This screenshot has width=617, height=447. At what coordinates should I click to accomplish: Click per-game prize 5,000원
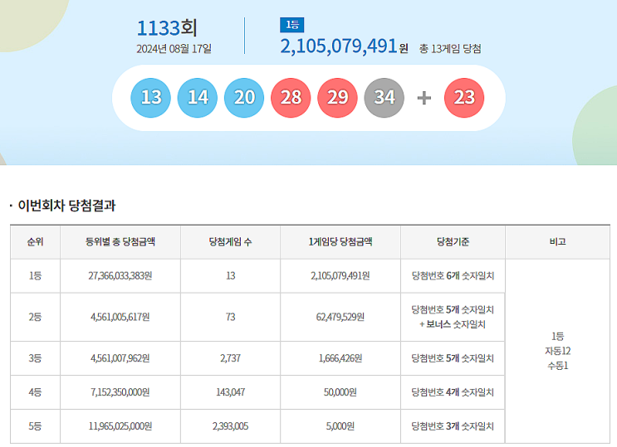point(340,426)
